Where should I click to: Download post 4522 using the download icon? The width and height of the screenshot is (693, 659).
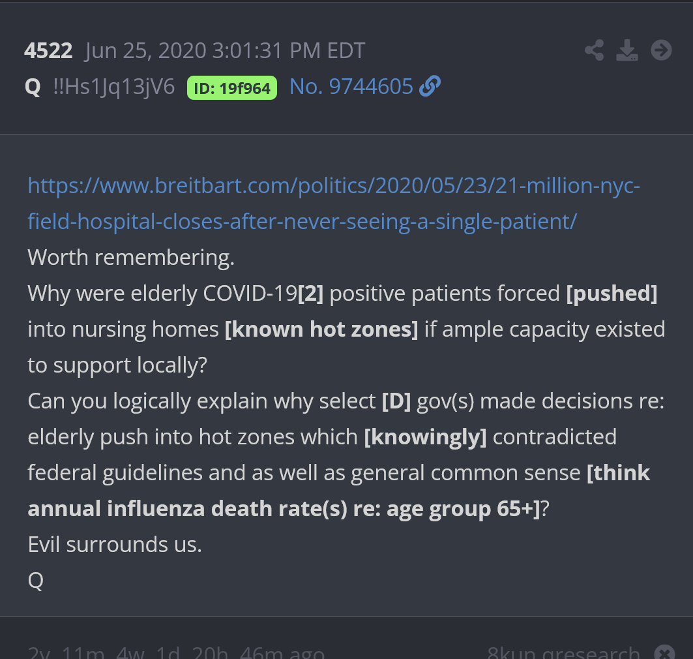click(627, 50)
